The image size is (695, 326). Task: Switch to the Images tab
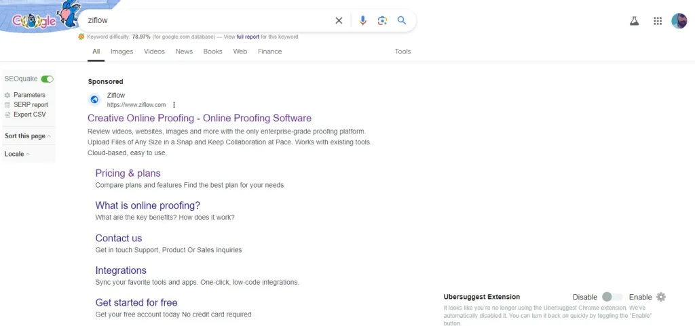[122, 52]
